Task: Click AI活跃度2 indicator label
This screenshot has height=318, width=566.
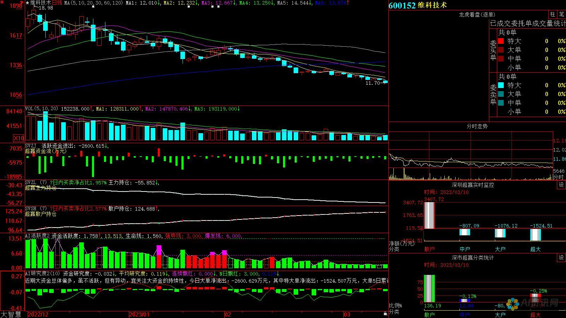Action: (37, 236)
